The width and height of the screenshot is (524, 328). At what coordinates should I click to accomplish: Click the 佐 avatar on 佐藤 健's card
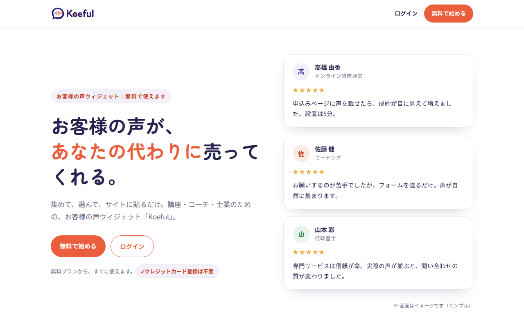[301, 153]
